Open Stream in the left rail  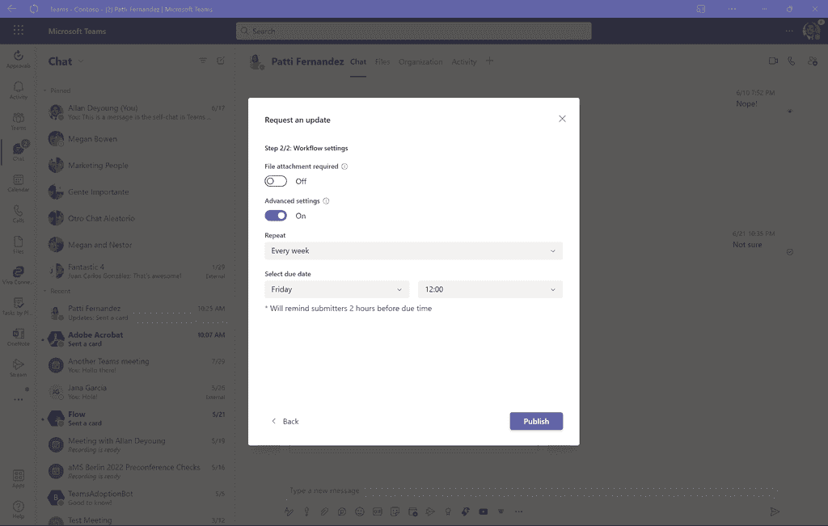pyautogui.click(x=18, y=368)
